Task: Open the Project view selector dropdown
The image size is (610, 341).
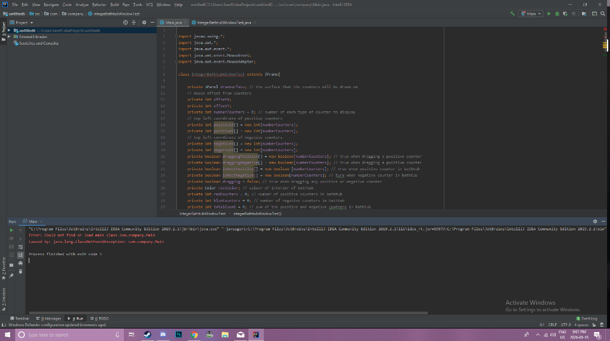Action: tap(21, 23)
